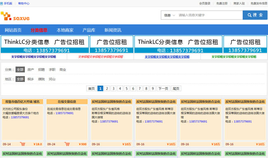Click the underlined blue 文字招租 text ad
Viewport: 268px width, 158px height.
pos(167,57)
